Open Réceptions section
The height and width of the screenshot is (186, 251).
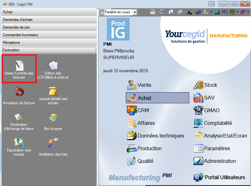click(x=49, y=42)
